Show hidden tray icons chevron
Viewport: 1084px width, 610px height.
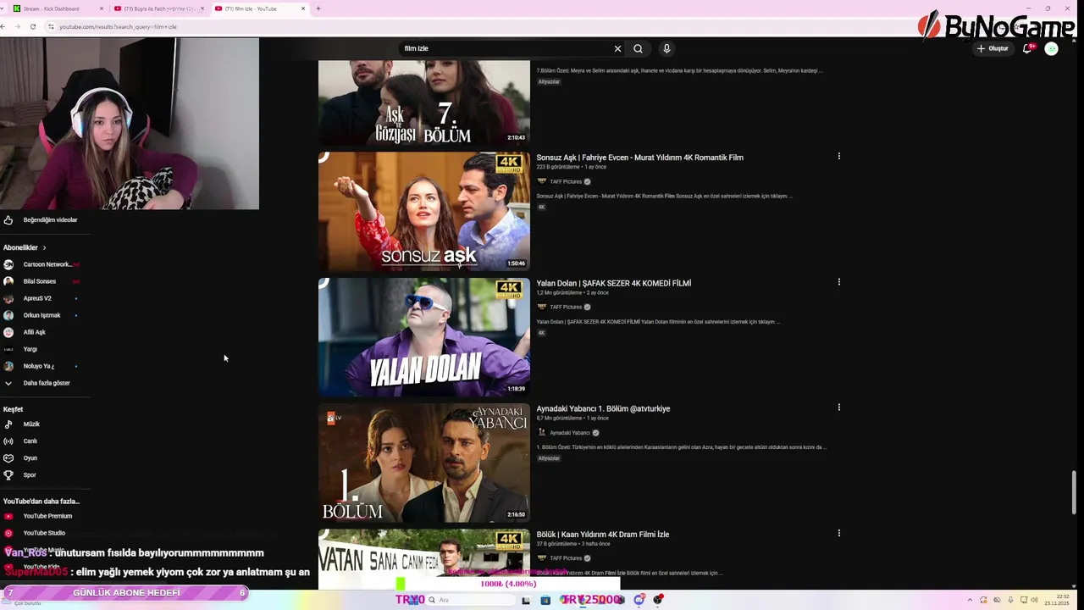[x=970, y=600]
